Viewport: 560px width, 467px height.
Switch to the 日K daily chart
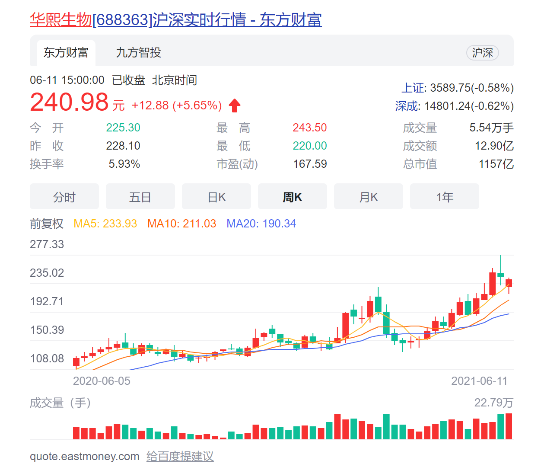point(216,197)
